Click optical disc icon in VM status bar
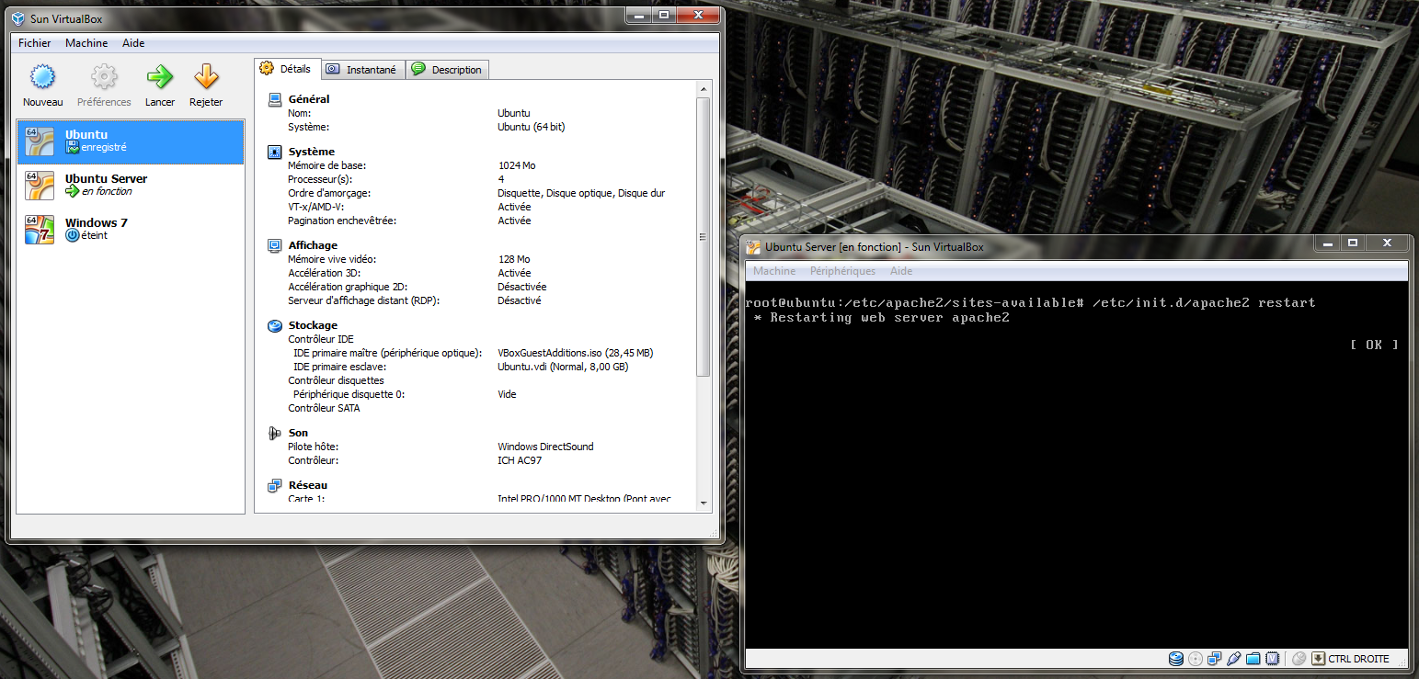This screenshot has width=1419, height=679. tap(1196, 659)
